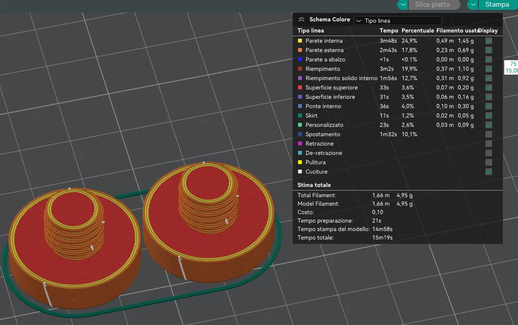Click the green Skirt color swatch
518x325 pixels.
tap(300, 115)
